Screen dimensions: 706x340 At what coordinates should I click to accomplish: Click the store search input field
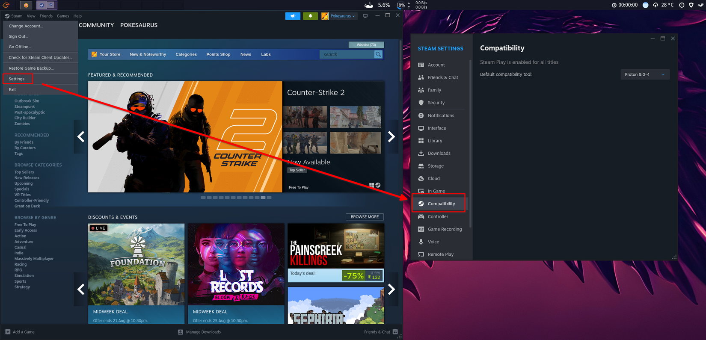[347, 54]
